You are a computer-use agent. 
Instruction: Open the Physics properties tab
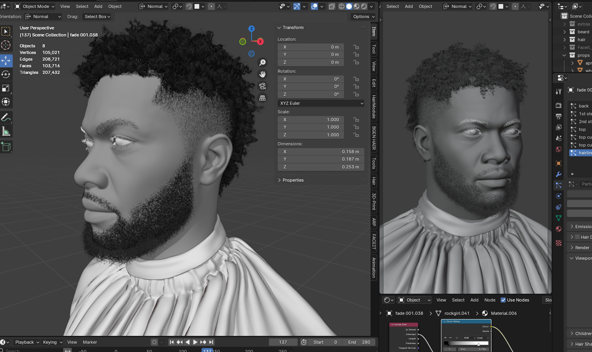558,196
